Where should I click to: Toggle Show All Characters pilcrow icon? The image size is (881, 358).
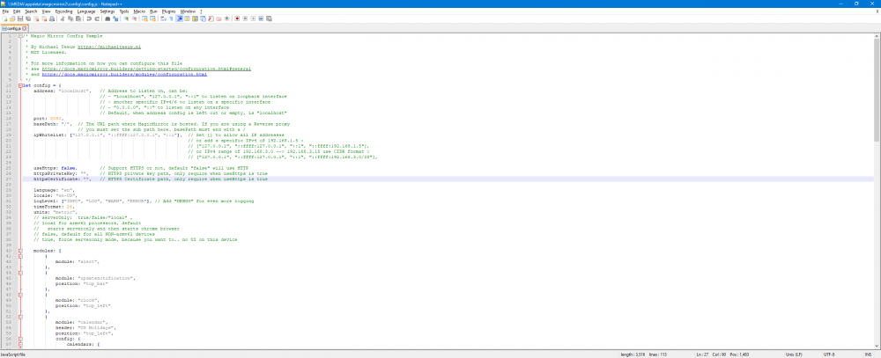[x=172, y=18]
